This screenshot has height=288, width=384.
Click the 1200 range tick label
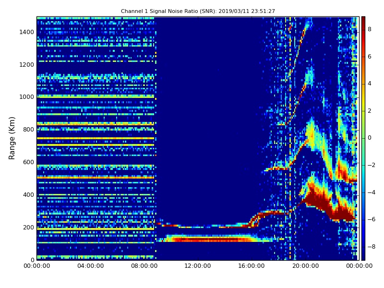point(27,65)
